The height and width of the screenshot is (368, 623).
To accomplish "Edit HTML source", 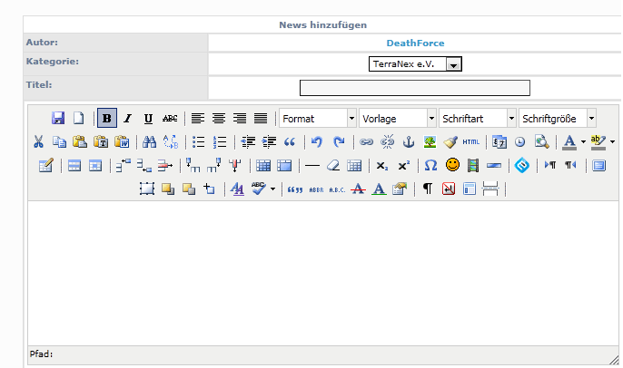I will [x=471, y=141].
